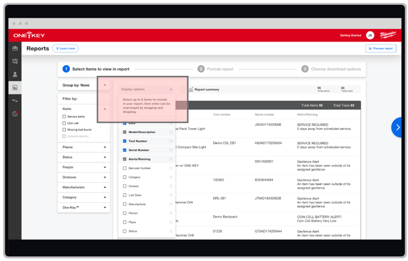The width and height of the screenshot is (408, 261).
Task: Click tool number DRL-091
Action: click(x=219, y=198)
